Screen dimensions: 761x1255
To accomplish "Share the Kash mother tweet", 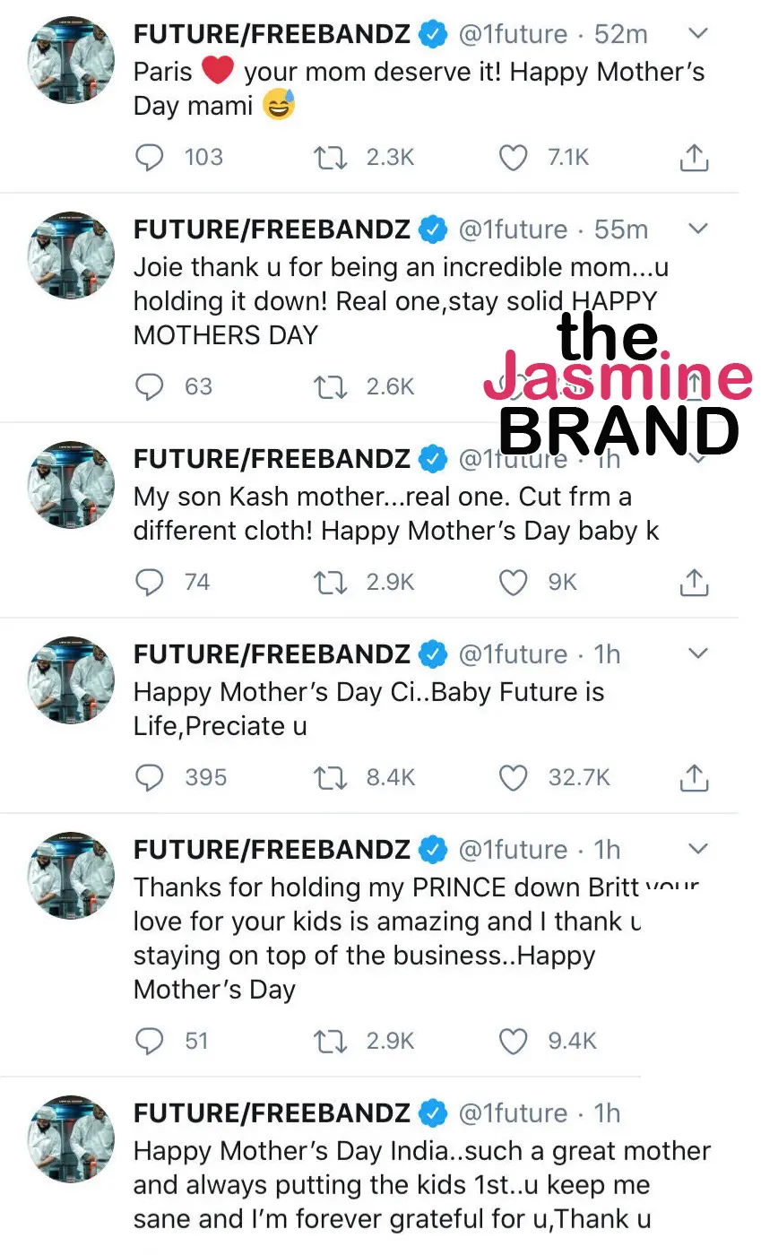I will pyautogui.click(x=694, y=583).
